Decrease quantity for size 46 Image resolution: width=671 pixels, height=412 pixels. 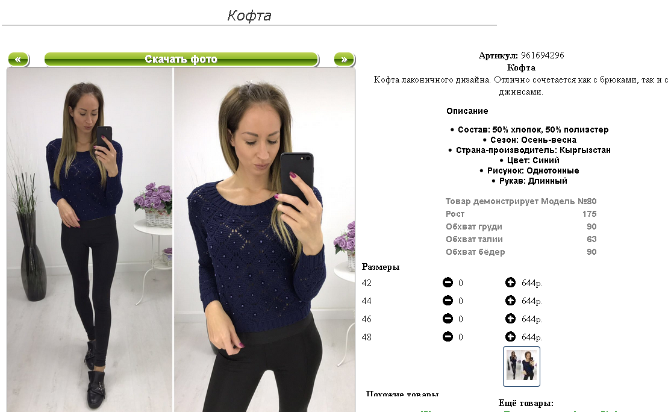448,318
